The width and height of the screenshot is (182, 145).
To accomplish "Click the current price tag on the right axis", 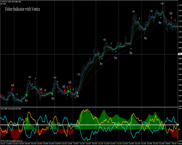I will (x=180, y=54).
